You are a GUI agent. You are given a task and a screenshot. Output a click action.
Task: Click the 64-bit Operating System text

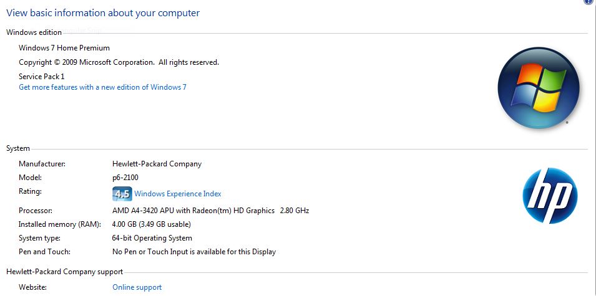tap(152, 238)
